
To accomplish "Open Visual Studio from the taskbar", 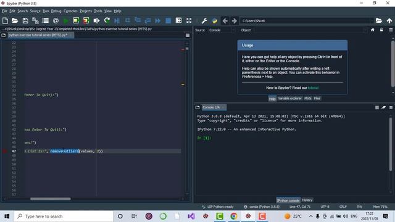I will click(191, 216).
